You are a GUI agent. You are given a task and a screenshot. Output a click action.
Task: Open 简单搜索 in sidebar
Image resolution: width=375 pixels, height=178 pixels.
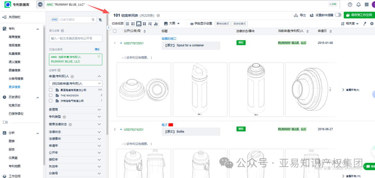[x=15, y=37]
